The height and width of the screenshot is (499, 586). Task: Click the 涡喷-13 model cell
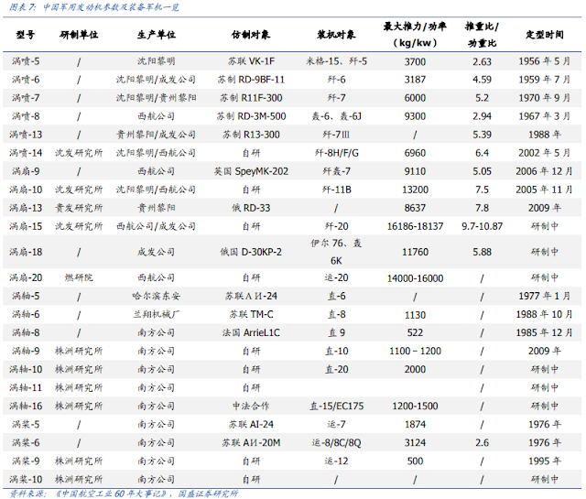pyautogui.click(x=26, y=135)
